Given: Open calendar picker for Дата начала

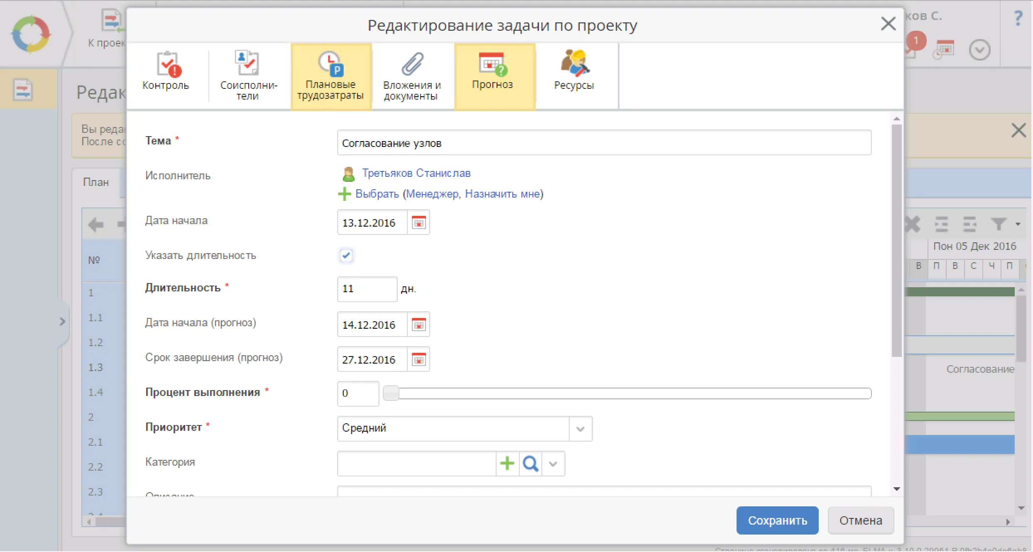Looking at the screenshot, I should pyautogui.click(x=418, y=223).
